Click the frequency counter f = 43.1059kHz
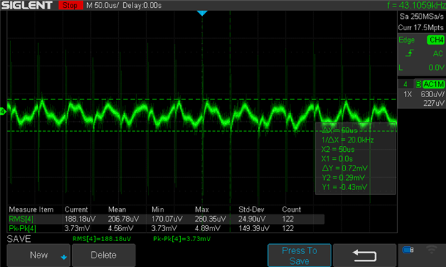Screen dimensions: 446x267 [416, 5]
